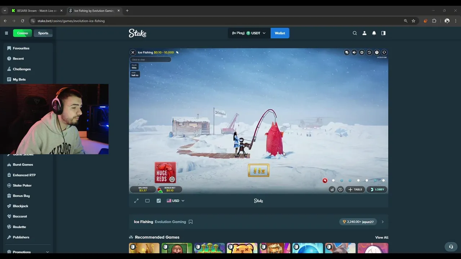
Task: Toggle the right sidebar panel icon
Action: [384, 33]
